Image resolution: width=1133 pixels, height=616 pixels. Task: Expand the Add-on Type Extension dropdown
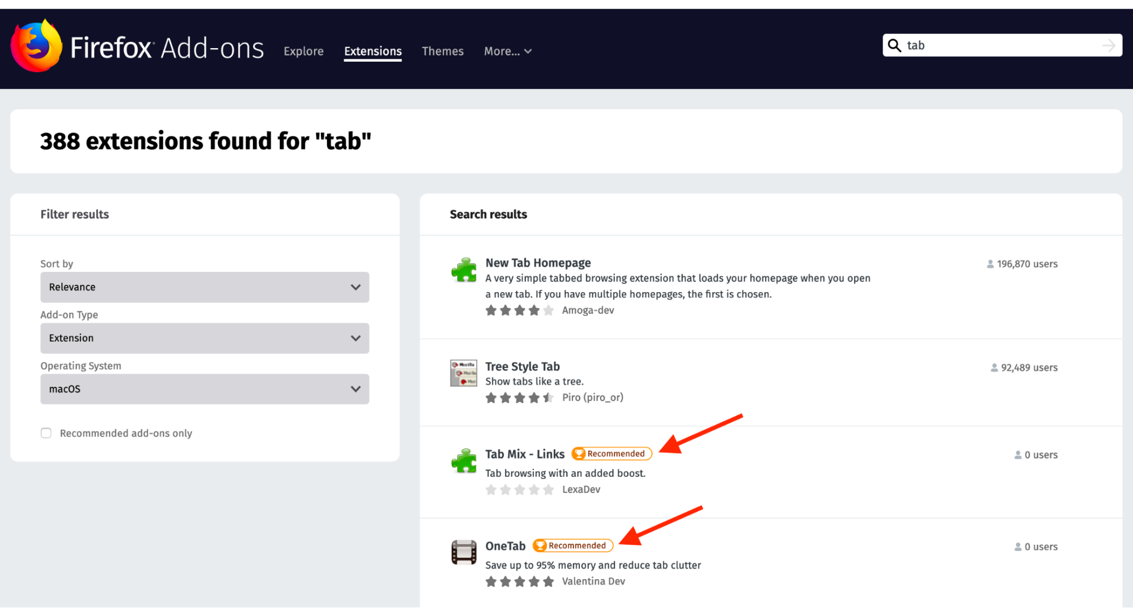coord(203,337)
